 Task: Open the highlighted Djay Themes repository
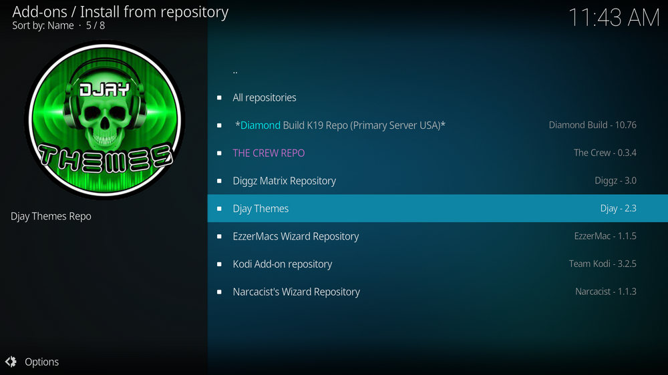(438, 208)
